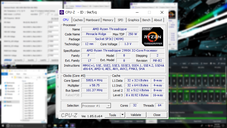The width and height of the screenshot is (227, 128).
Task: Click the Close button in CPU-Z
Action: tap(157, 115)
